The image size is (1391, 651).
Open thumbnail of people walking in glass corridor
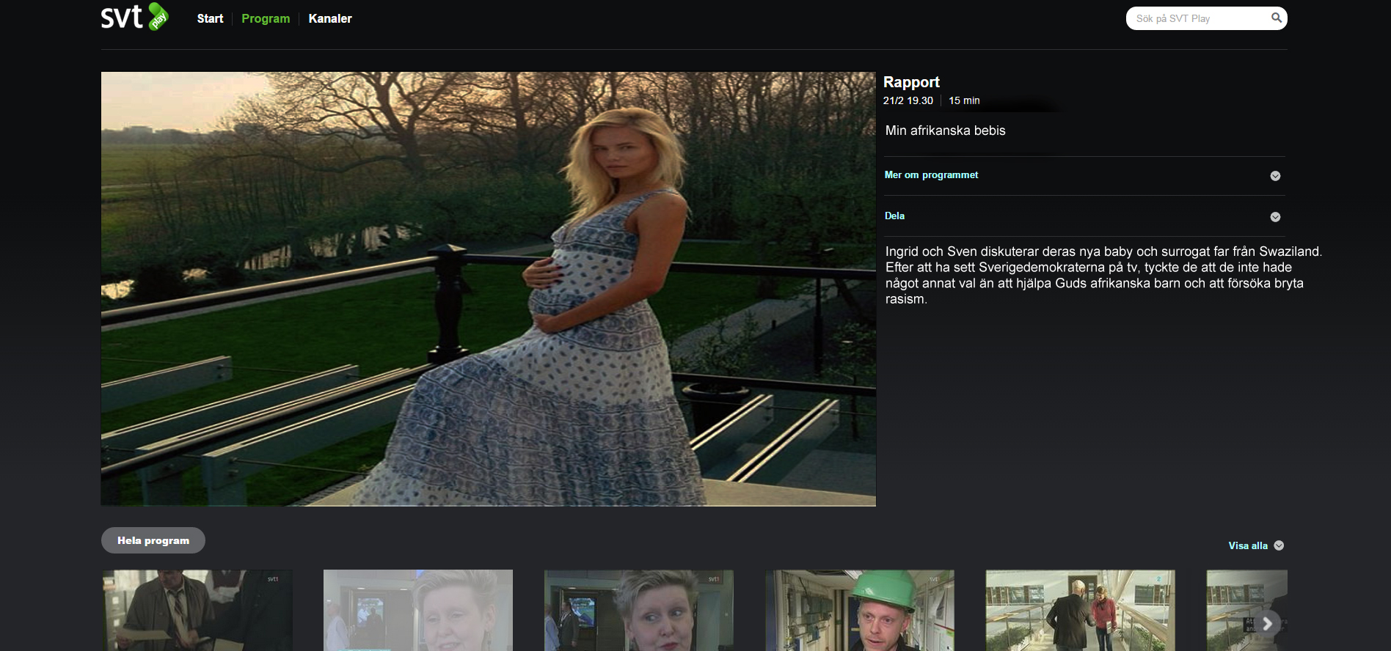point(1080,610)
